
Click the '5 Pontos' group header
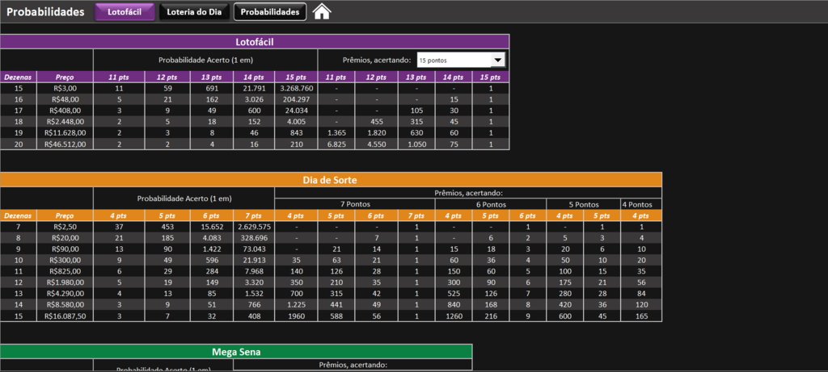point(584,204)
